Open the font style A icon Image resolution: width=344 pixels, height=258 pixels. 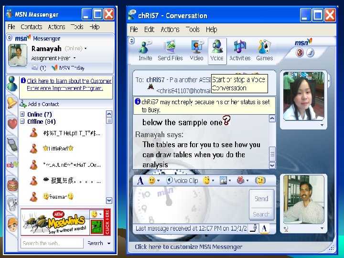140,181
